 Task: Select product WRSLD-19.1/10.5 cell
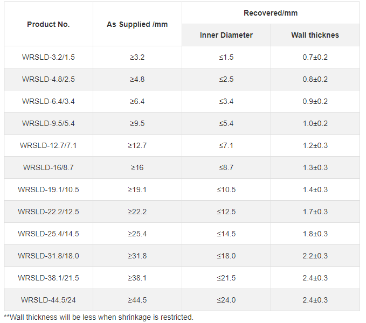pos(49,189)
